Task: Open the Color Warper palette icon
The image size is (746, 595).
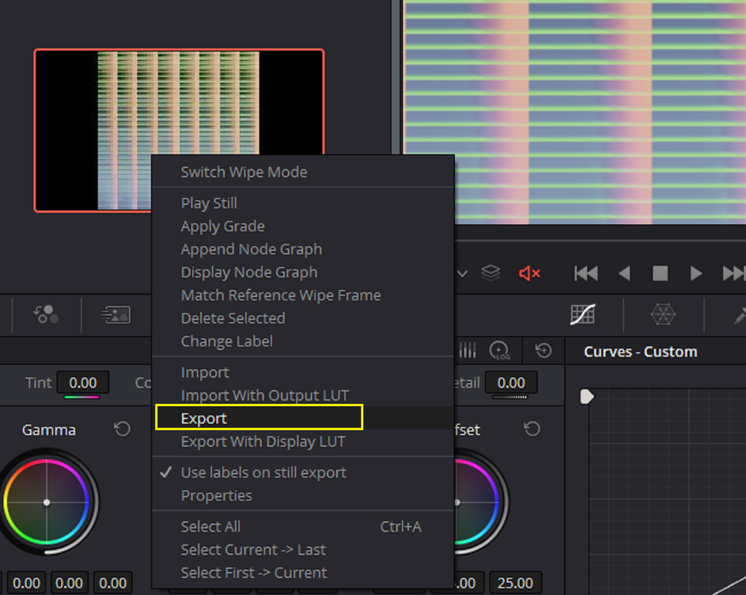Action: tap(663, 315)
